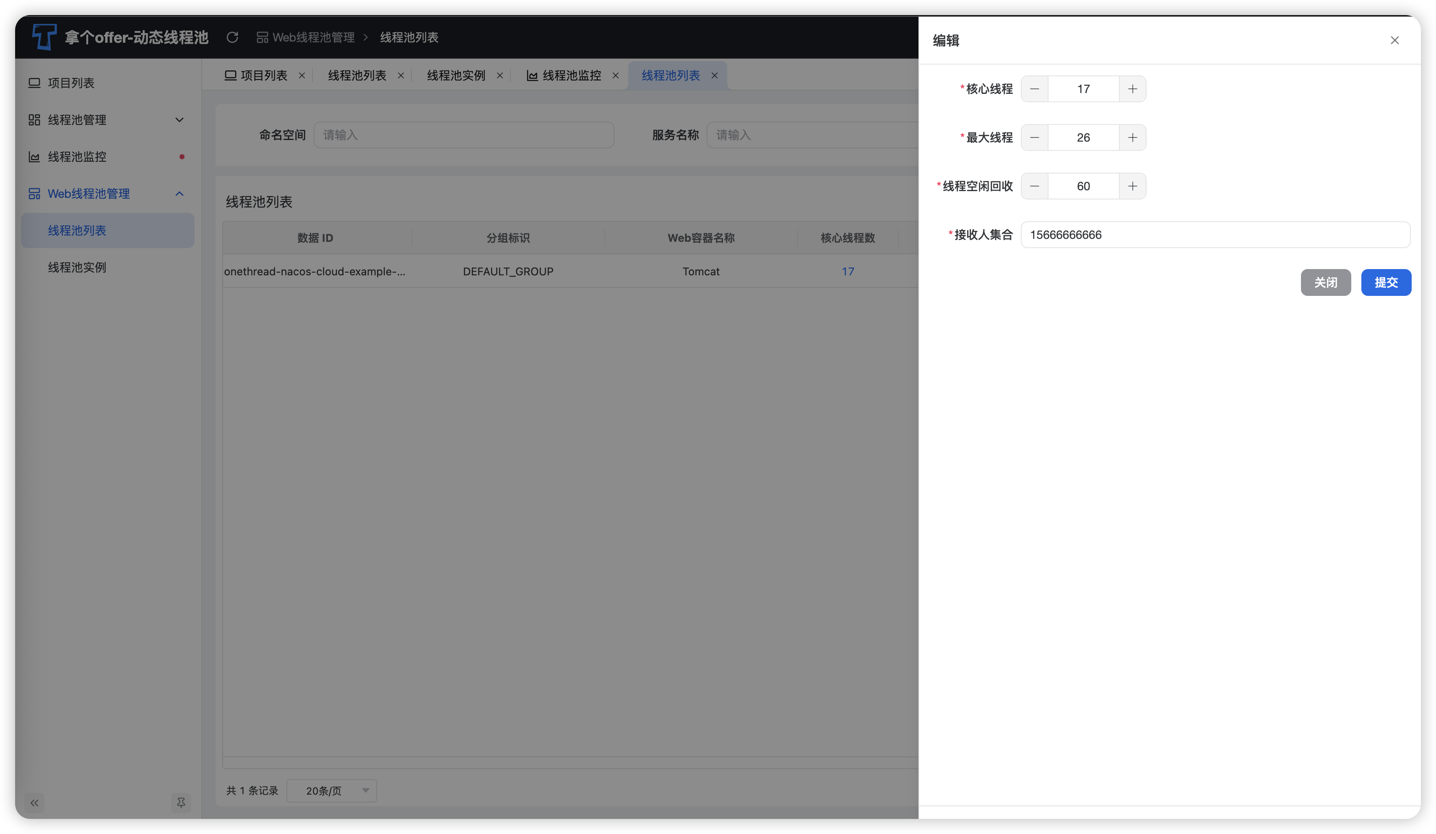Open 线程池实例 in the sidebar

(x=77, y=267)
